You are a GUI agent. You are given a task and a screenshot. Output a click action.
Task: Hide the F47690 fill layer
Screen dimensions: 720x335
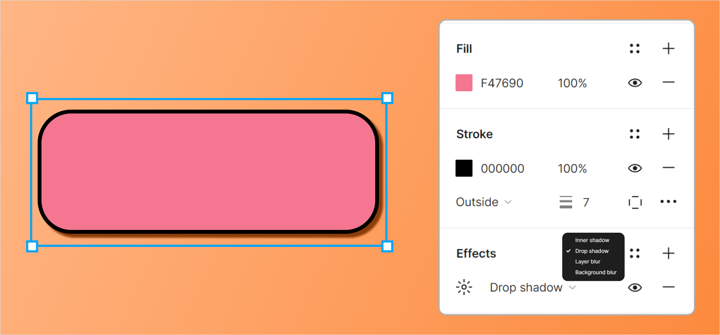point(635,83)
